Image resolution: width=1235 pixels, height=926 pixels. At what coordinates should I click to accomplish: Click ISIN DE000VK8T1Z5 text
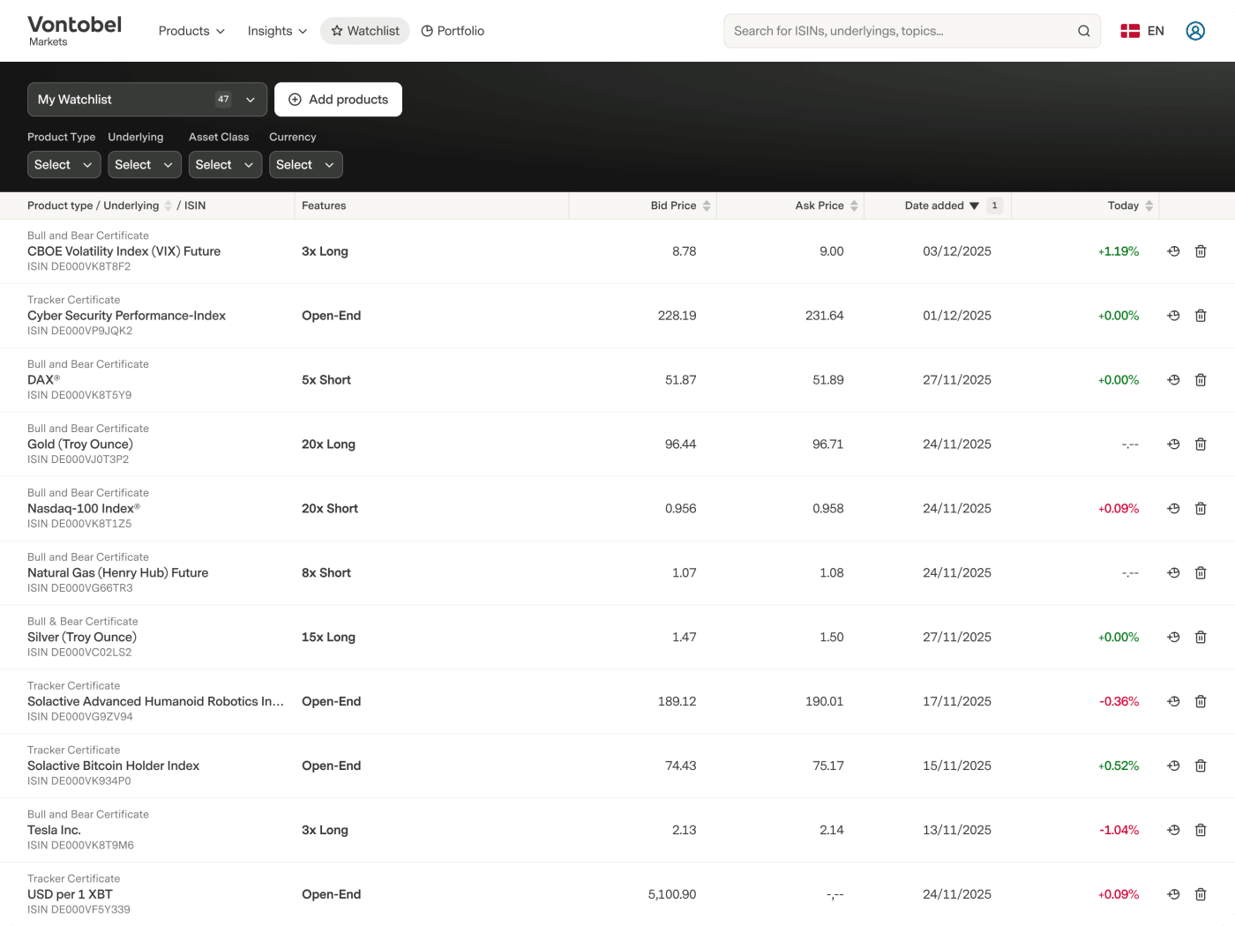79,524
